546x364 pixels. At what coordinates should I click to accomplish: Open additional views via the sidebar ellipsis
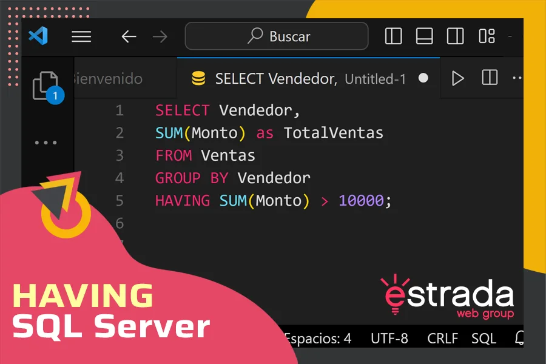[47, 142]
